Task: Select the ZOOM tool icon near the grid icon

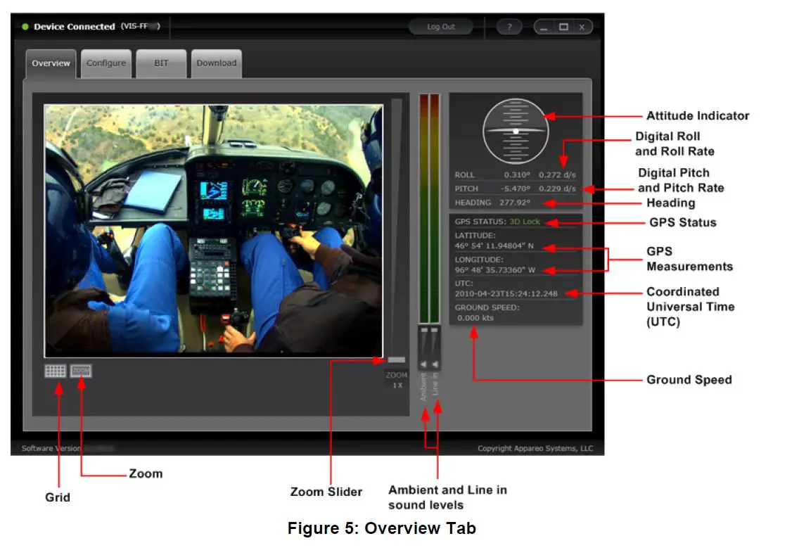Action: [x=80, y=371]
